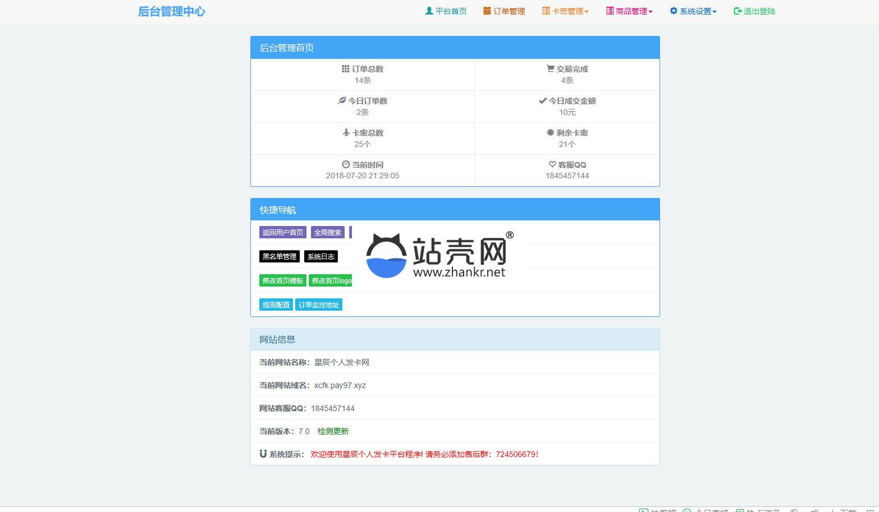Click the 后台管理中心 brand title
This screenshot has width=879, height=512.
(x=172, y=11)
